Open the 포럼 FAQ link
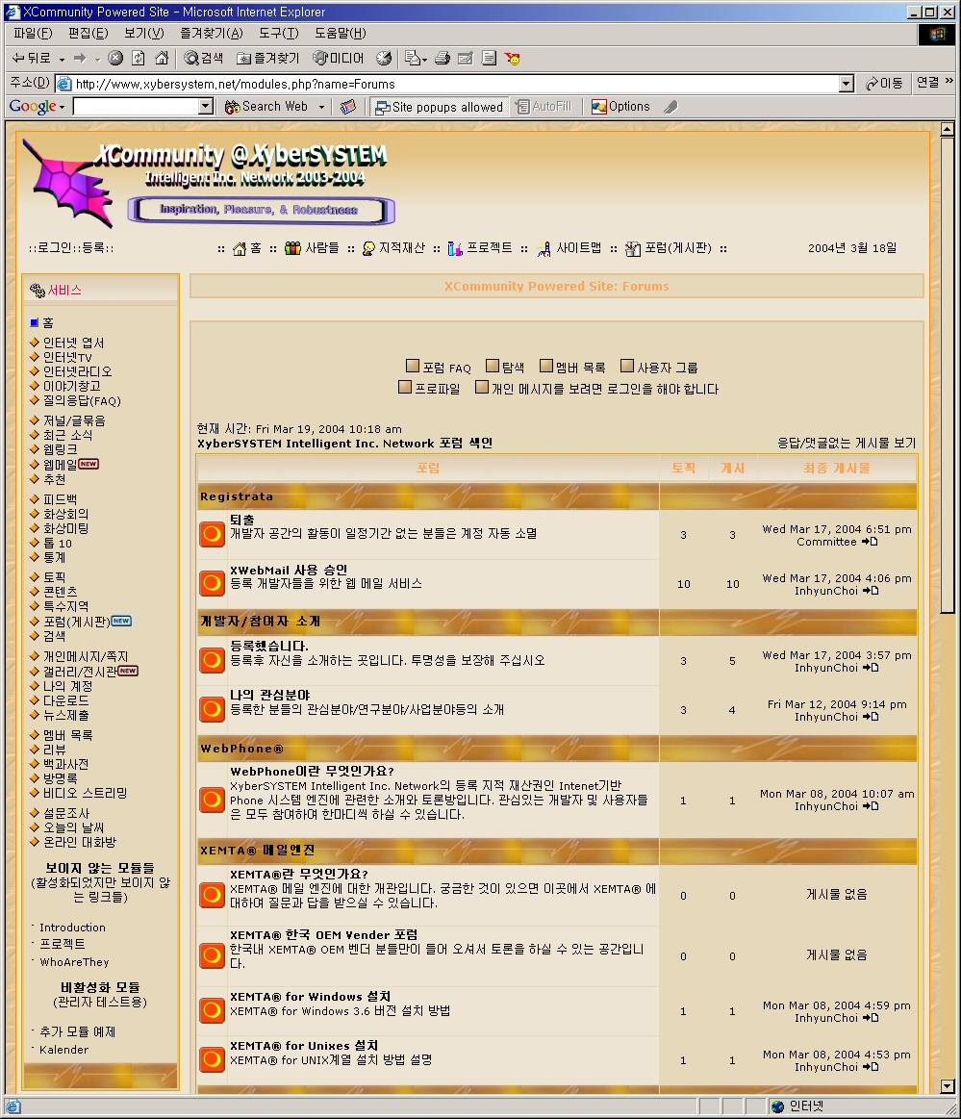961x1119 pixels. tap(446, 368)
